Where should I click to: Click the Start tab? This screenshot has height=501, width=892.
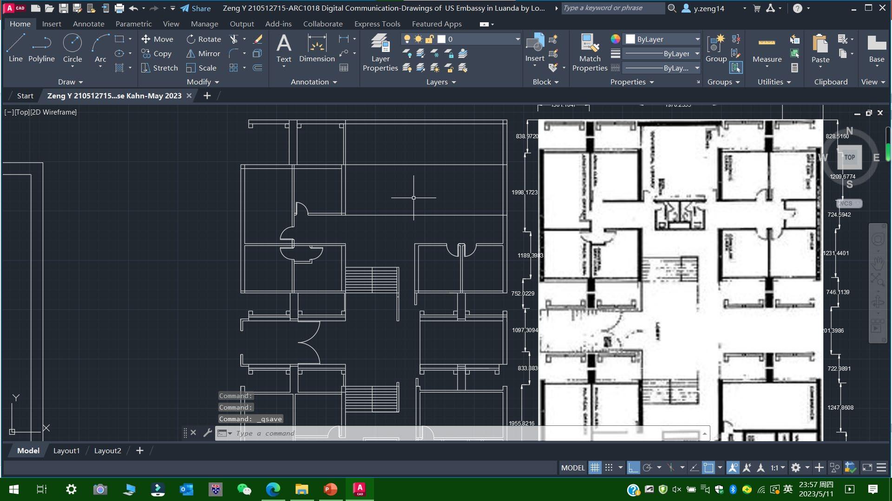click(x=25, y=96)
